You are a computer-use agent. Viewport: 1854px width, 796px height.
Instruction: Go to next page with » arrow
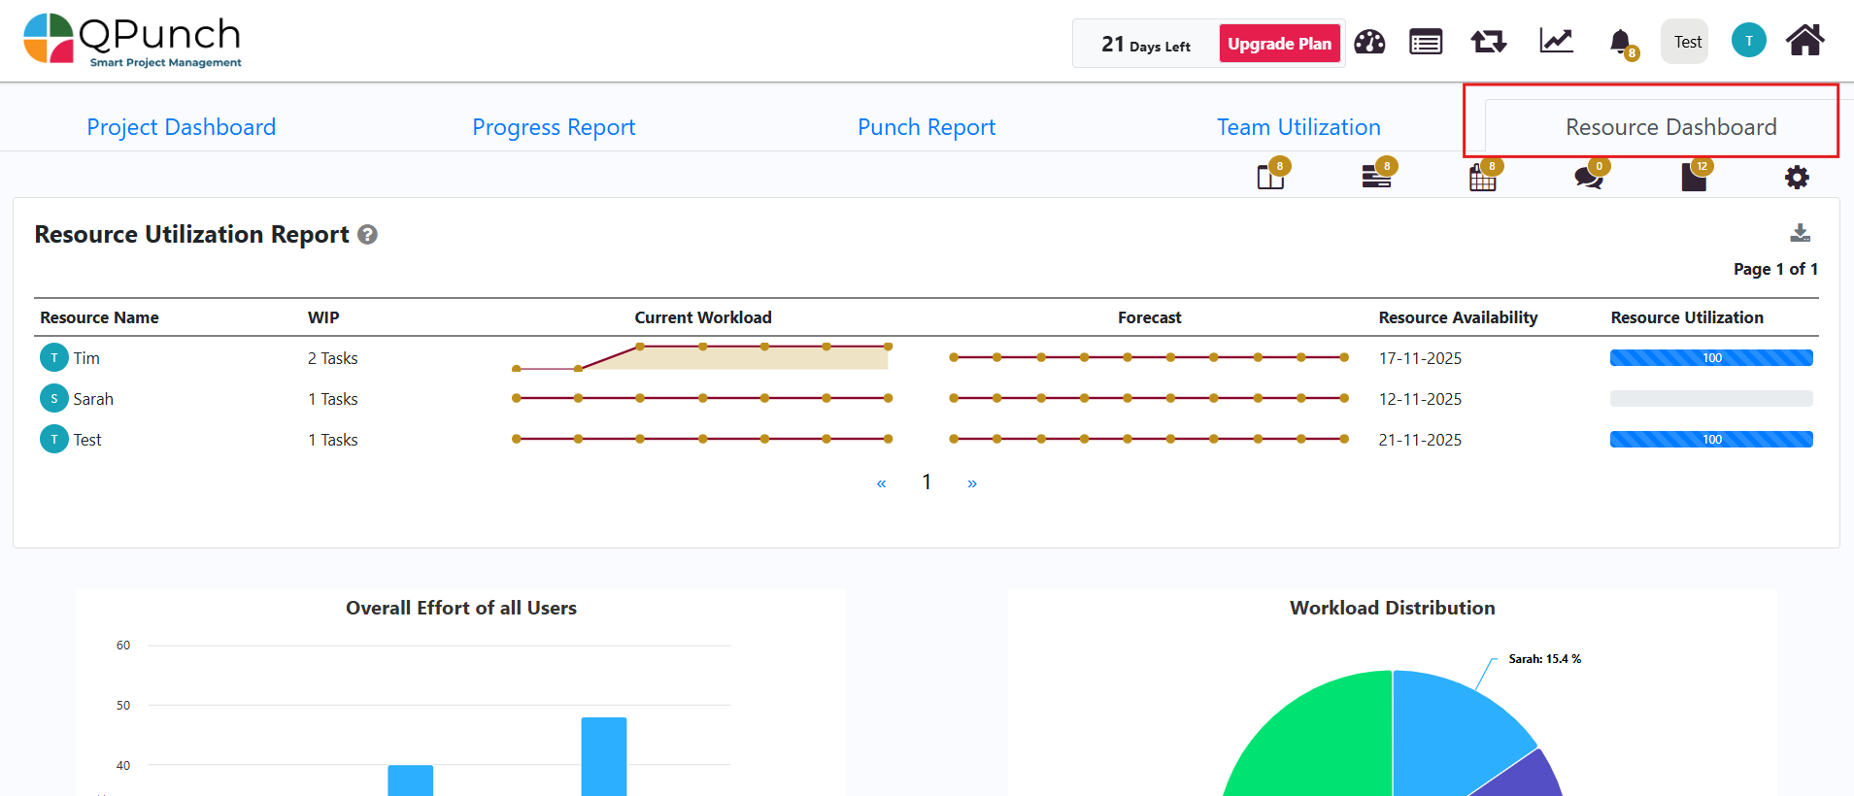972,483
